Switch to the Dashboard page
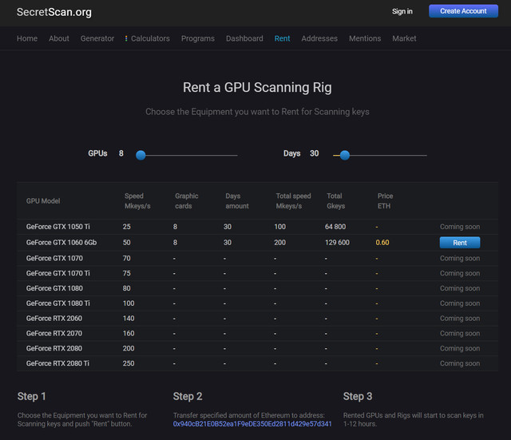Viewport: 511px width, 440px height. (244, 38)
